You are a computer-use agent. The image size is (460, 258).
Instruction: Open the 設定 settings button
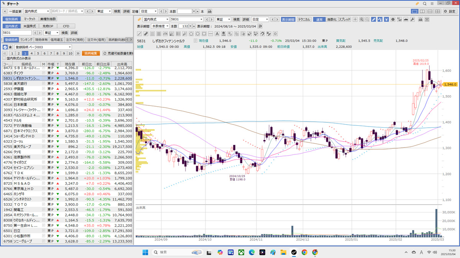(x=451, y=11)
